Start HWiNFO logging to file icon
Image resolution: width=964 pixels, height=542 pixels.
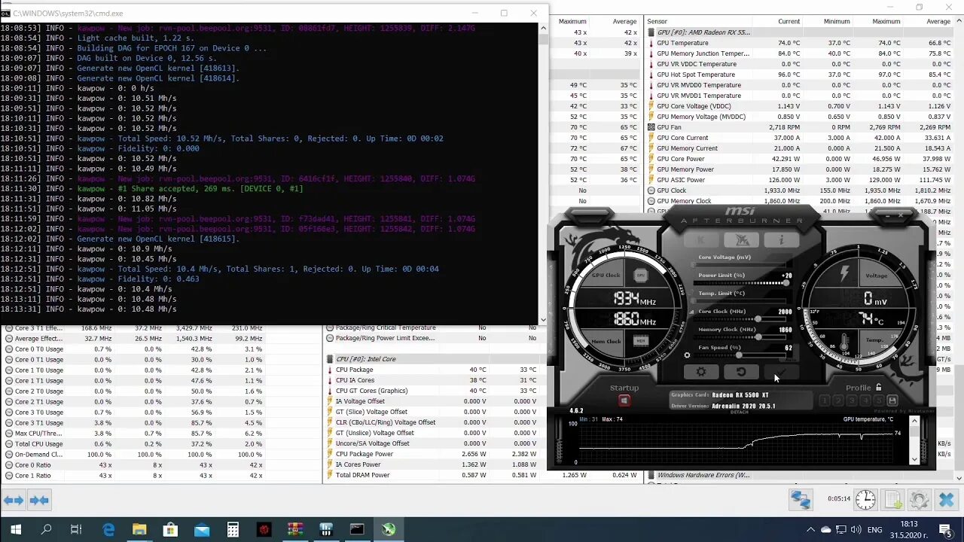coord(892,499)
